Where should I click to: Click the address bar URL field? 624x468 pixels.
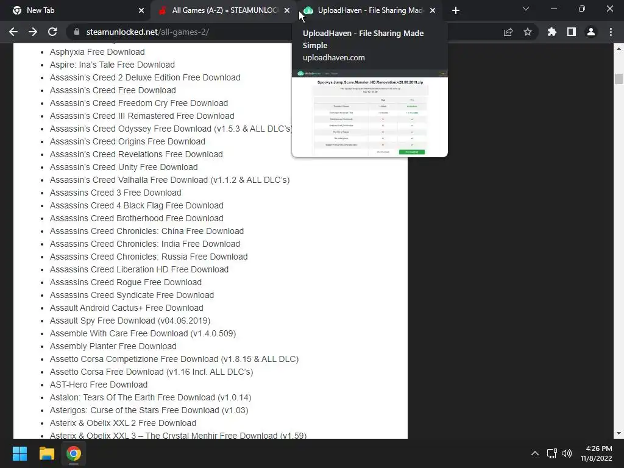[283, 32]
